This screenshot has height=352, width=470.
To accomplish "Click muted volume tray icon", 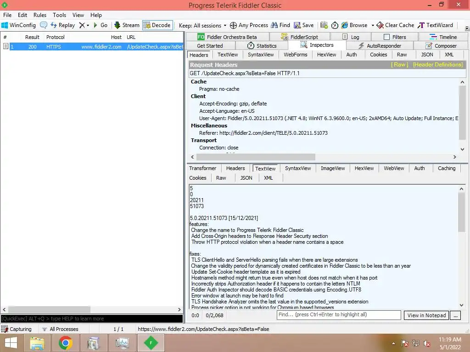I will pos(426,343).
